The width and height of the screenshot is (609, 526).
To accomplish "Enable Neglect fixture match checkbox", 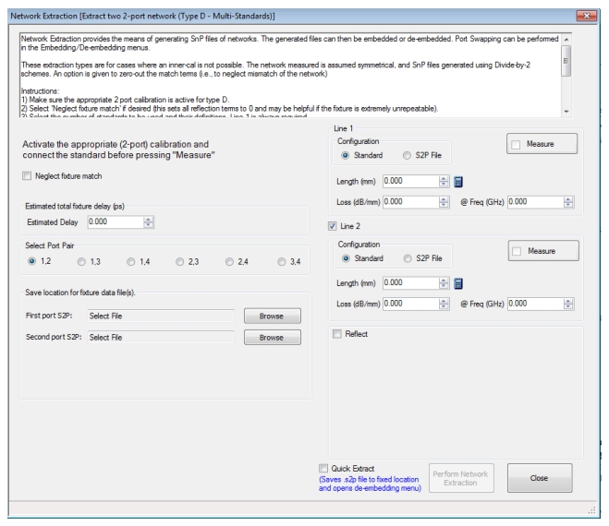I will point(27,176).
